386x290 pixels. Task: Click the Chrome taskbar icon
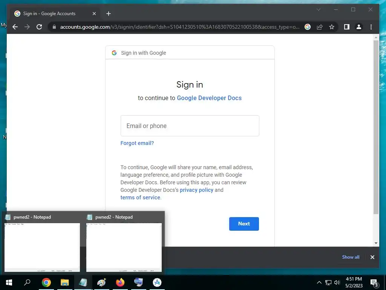(46, 282)
